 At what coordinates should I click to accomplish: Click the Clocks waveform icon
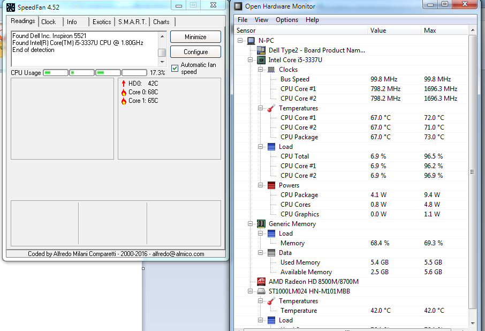click(x=271, y=70)
